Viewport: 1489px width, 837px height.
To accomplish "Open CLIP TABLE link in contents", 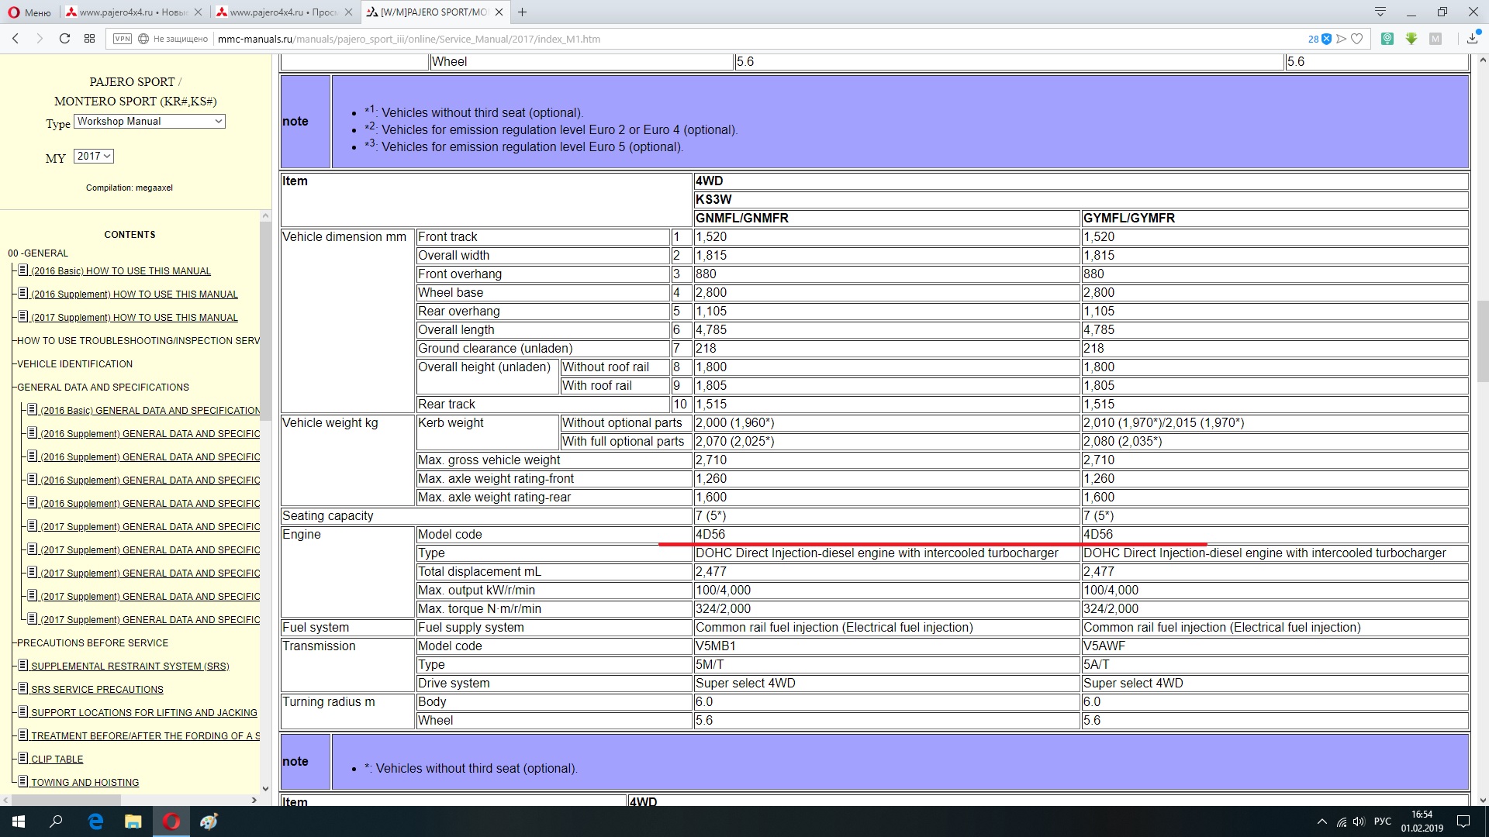I will click(57, 759).
